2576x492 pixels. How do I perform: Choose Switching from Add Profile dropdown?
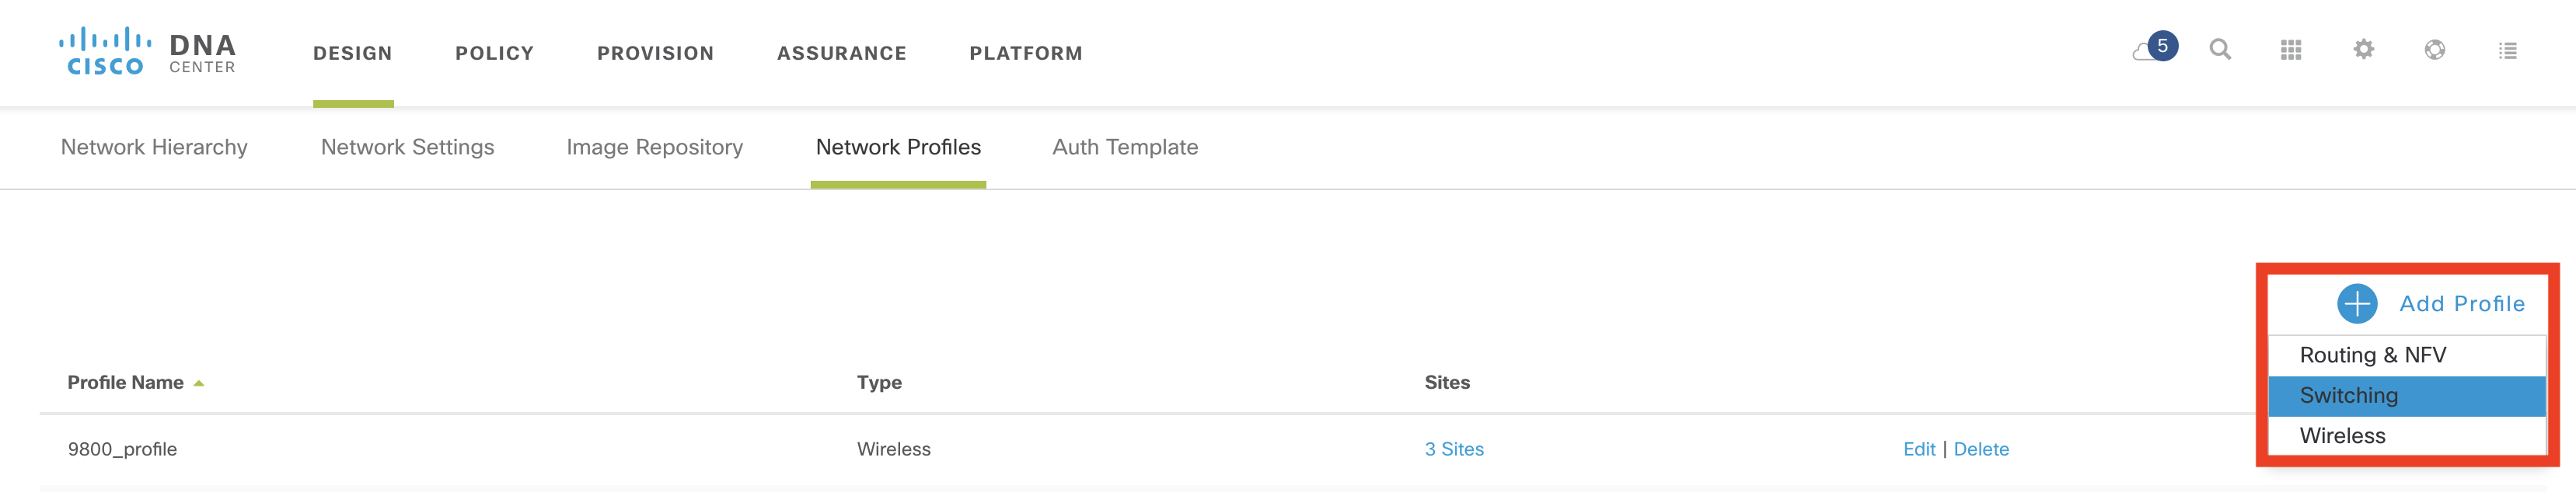[2348, 395]
